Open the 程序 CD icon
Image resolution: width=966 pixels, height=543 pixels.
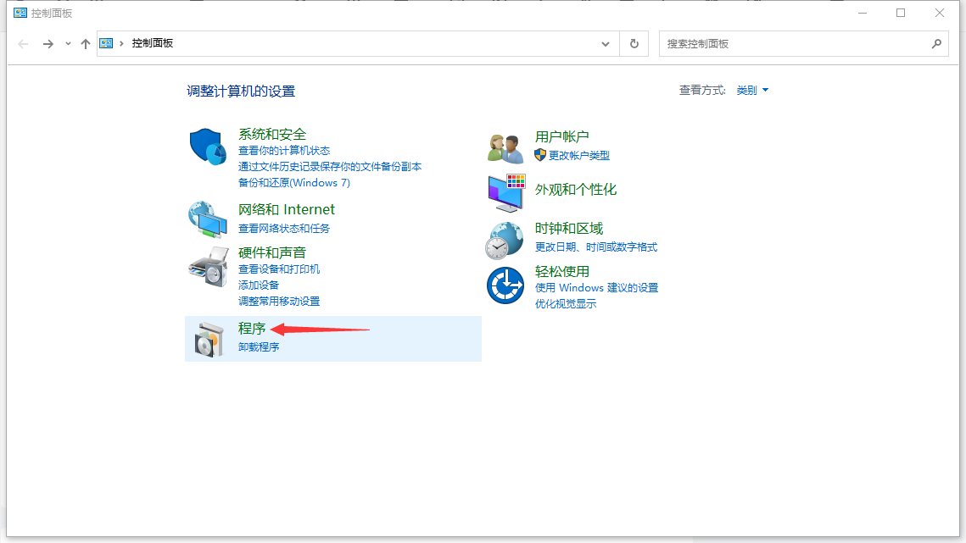click(x=208, y=336)
